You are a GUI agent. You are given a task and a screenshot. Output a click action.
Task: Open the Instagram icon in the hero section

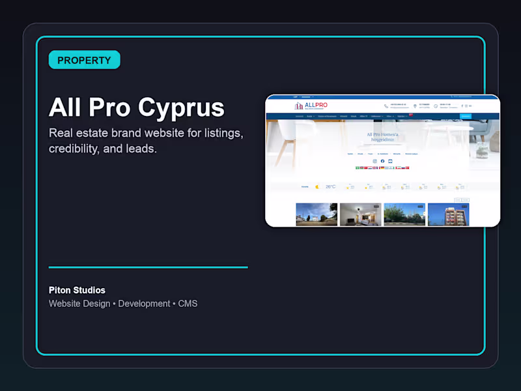375,161
